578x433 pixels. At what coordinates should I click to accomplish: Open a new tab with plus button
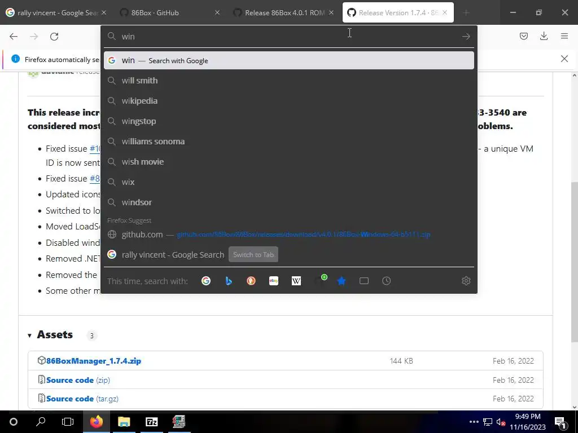466,13
